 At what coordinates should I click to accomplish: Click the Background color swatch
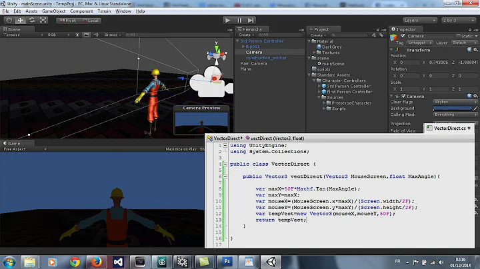(x=453, y=109)
